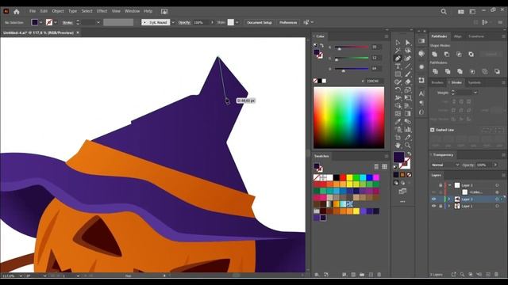
Task: Choose the Rotate tool
Action: (x=398, y=89)
